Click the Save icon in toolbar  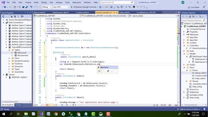[23, 7]
